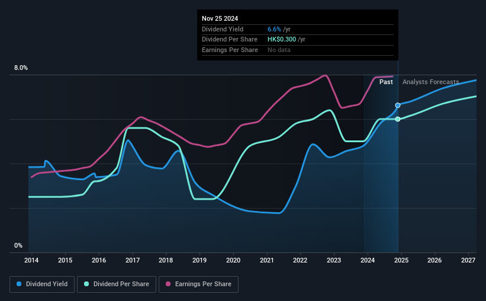Click the HK$0.300 dividend per share value
The width and height of the screenshot is (486, 301).
coord(282,40)
